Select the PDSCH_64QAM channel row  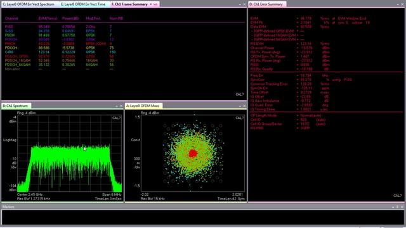(x=59, y=65)
